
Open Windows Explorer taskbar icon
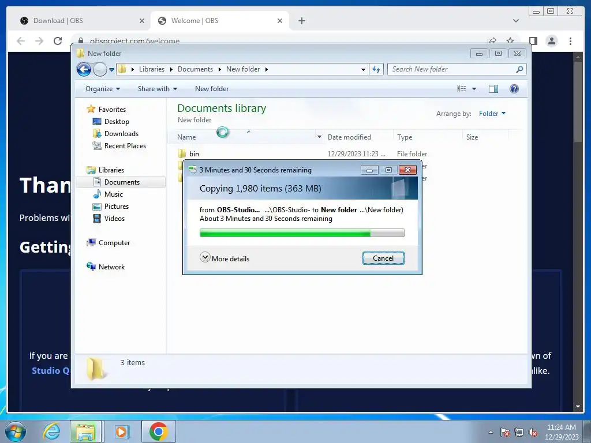[85, 431]
